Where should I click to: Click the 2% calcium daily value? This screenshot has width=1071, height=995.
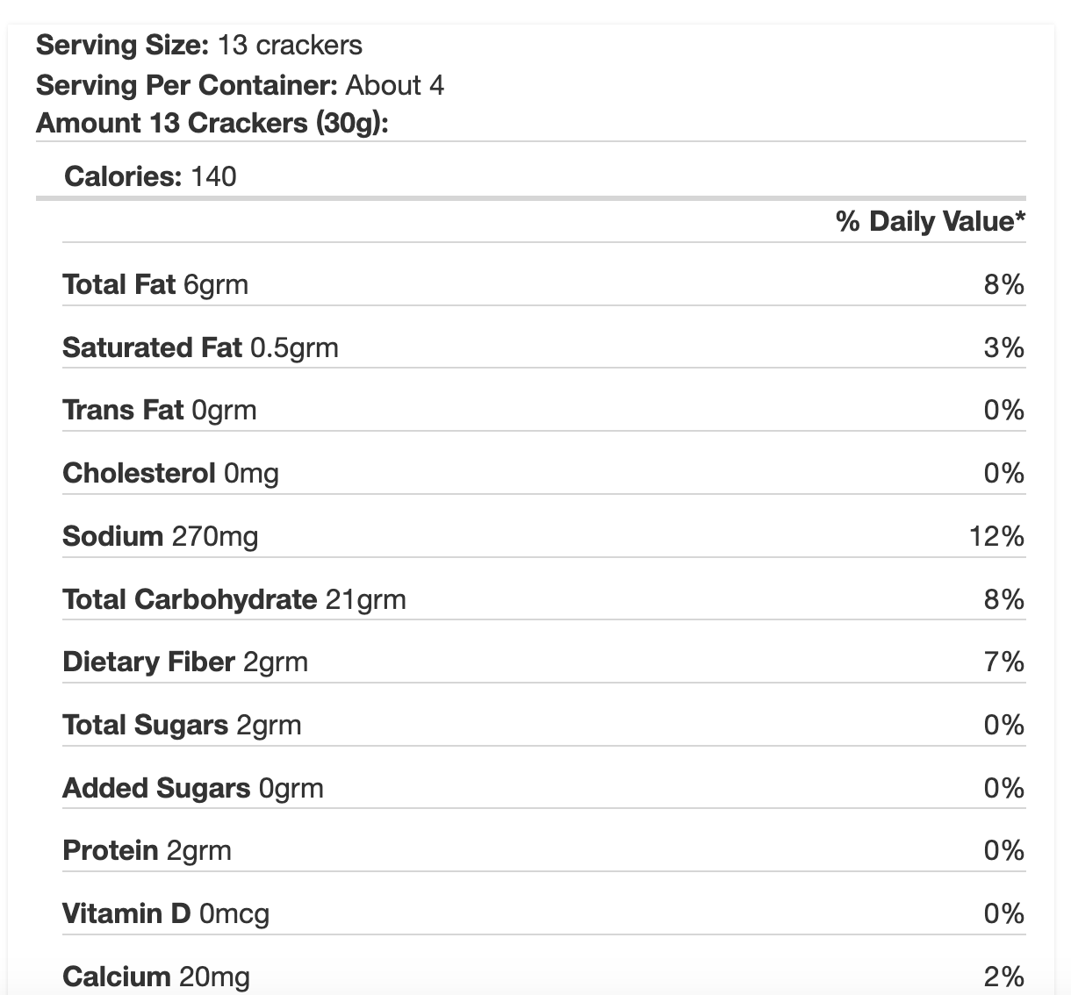[1004, 977]
